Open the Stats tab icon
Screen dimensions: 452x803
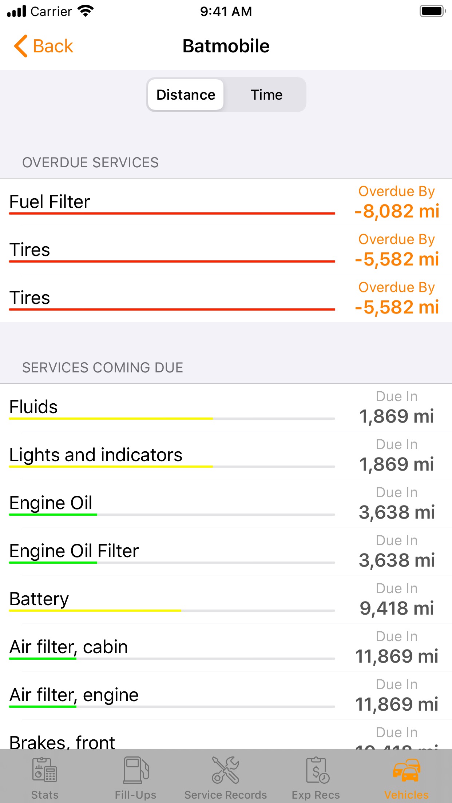pyautogui.click(x=45, y=770)
